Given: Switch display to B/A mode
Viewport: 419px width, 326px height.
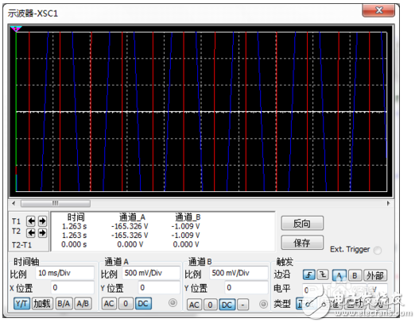Looking at the screenshot, I should pos(64,304).
